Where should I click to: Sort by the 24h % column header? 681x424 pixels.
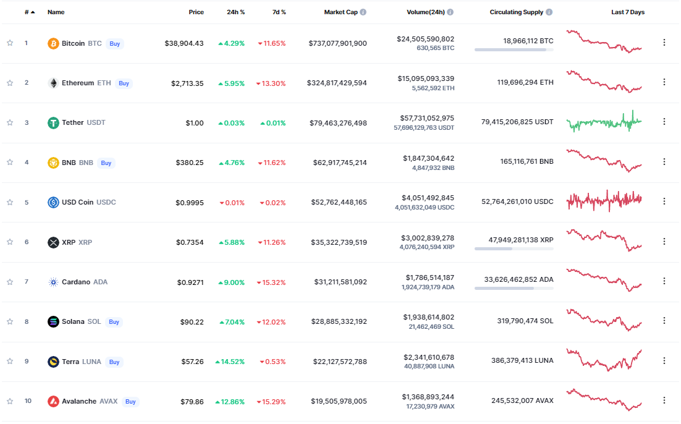click(x=236, y=12)
